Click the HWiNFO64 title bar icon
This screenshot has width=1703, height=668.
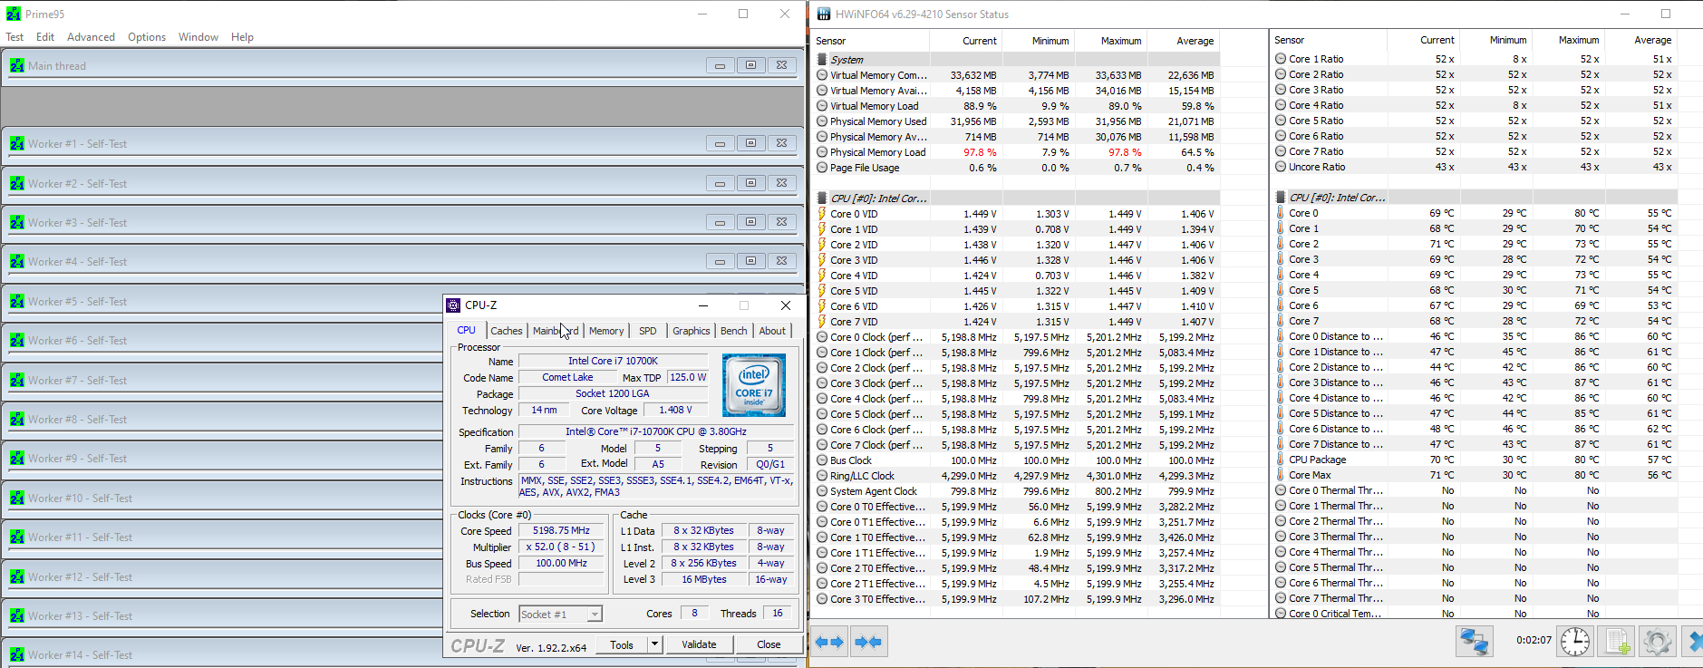click(823, 14)
